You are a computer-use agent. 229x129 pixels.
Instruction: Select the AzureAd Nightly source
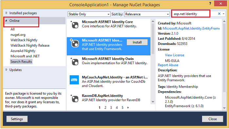23,51
